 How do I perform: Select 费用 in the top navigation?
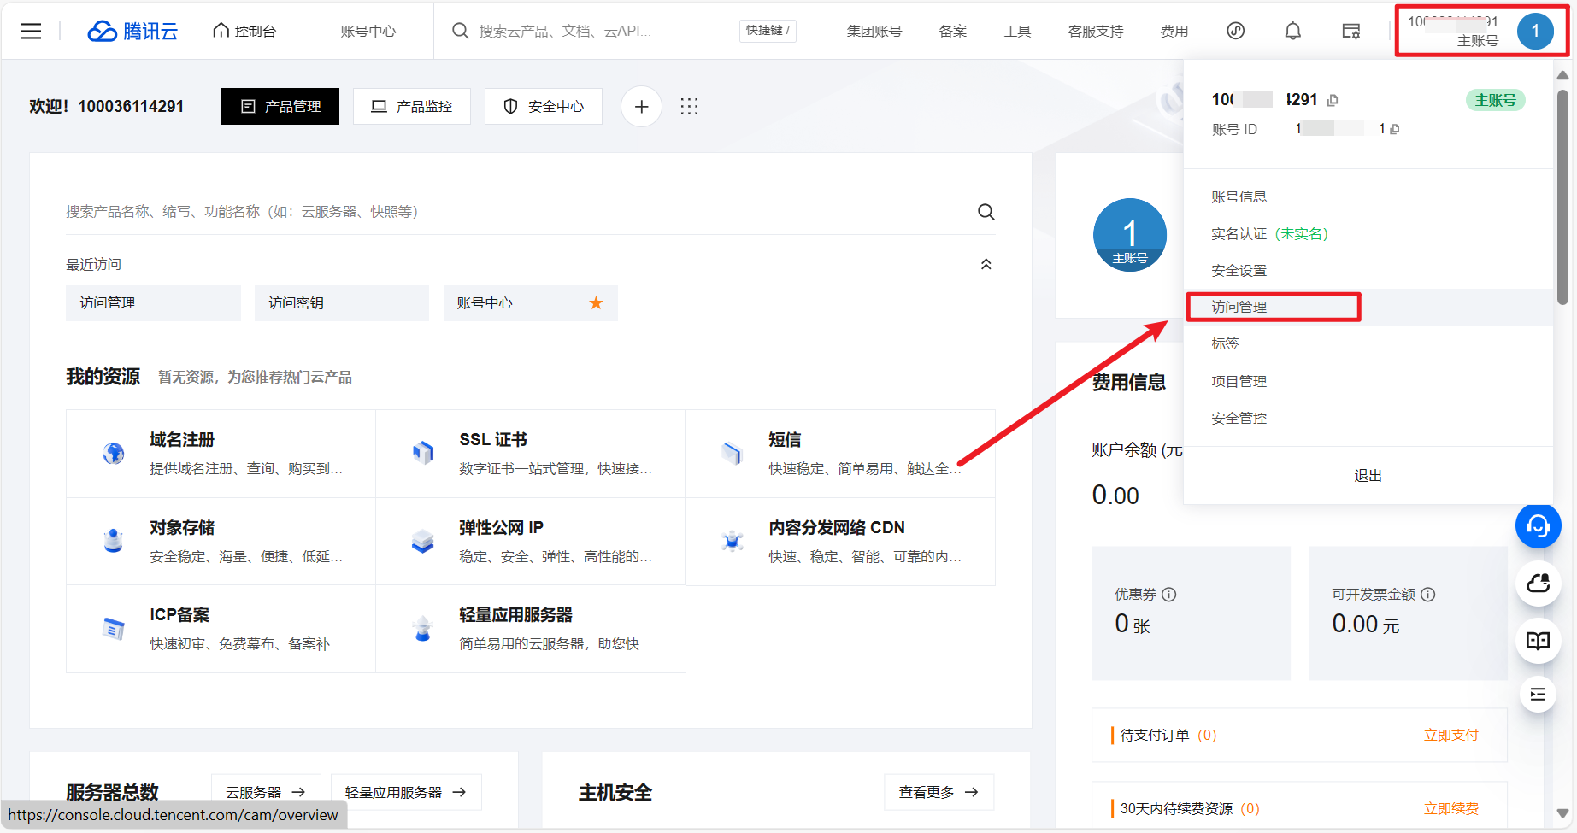(1174, 31)
